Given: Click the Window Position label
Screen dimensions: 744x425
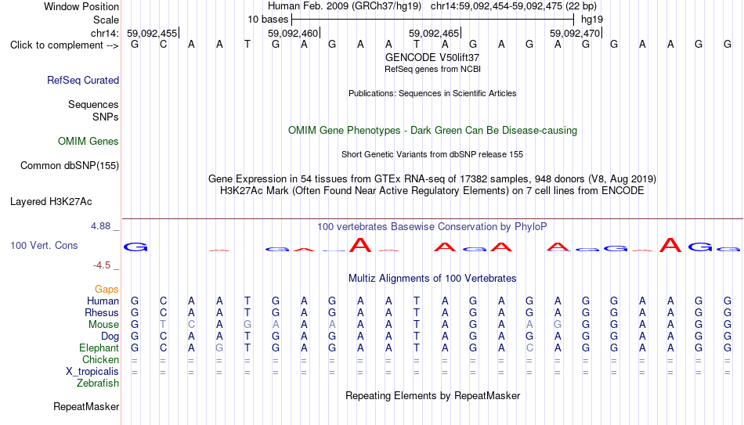Looking at the screenshot, I should (x=81, y=6).
